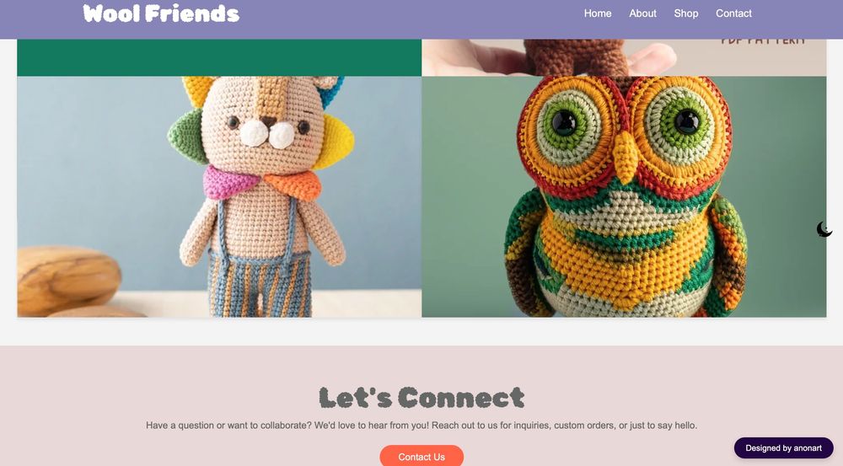Image resolution: width=843 pixels, height=466 pixels.
Task: Click the solid green banner tile
Action: pyautogui.click(x=219, y=57)
